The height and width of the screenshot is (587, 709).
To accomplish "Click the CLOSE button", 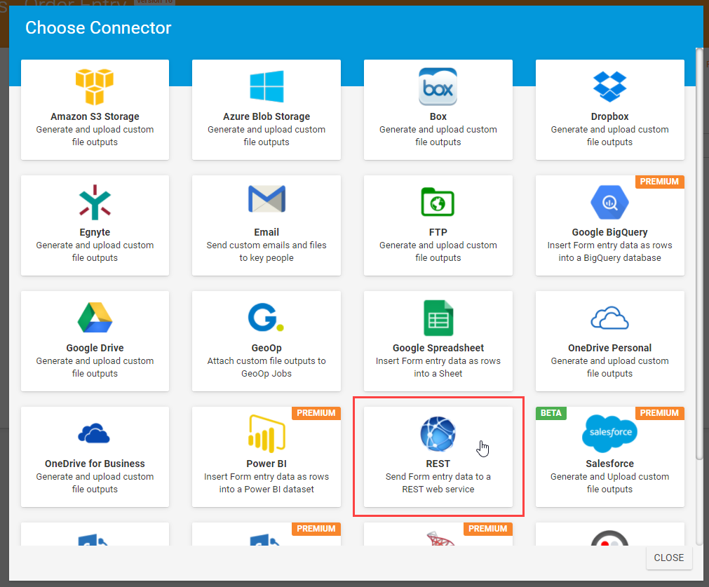I will coord(669,558).
